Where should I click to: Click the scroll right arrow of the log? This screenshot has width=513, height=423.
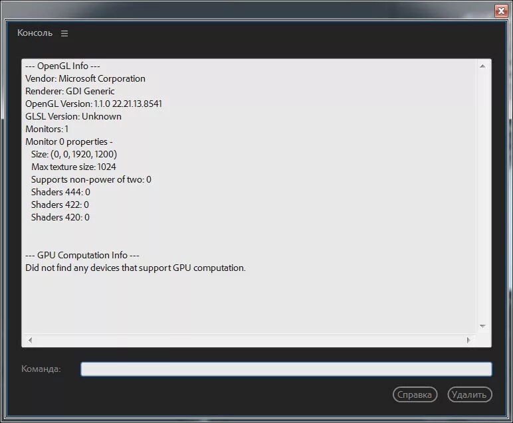tap(468, 340)
